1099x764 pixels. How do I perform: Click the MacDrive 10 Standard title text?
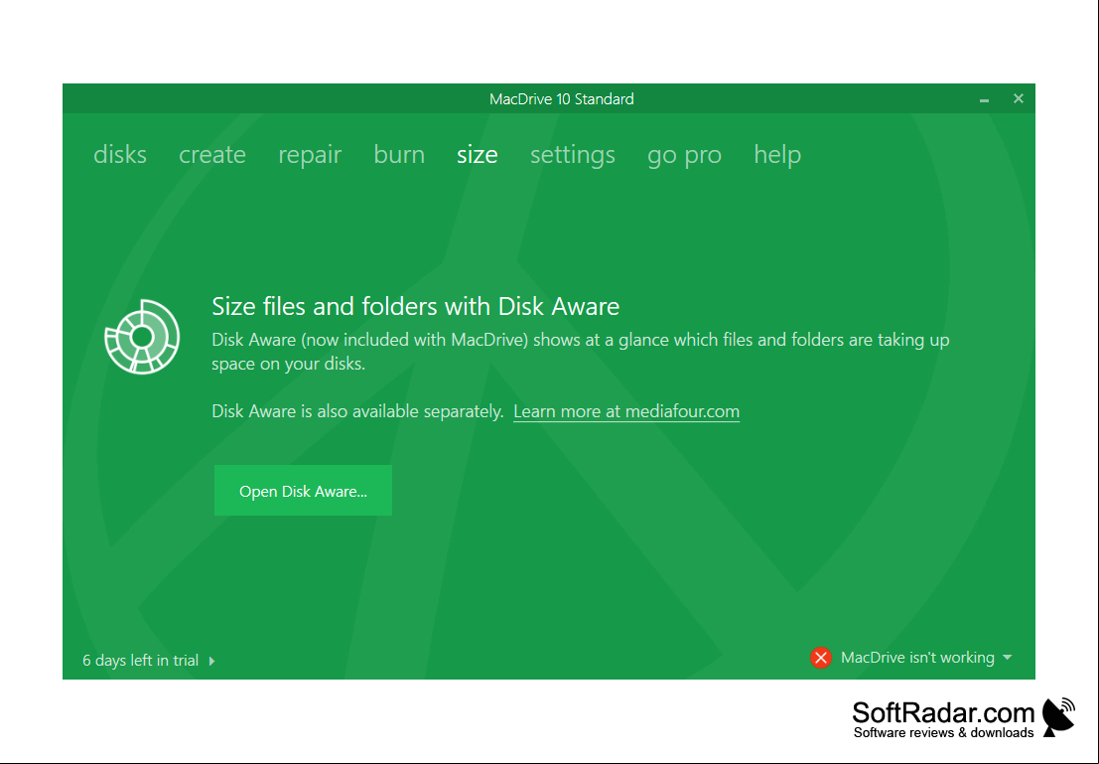coord(562,99)
